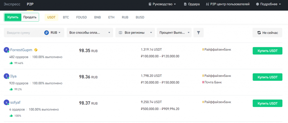Buy USDT from sofyaf
The height and width of the screenshot is (123, 288).
point(267,103)
